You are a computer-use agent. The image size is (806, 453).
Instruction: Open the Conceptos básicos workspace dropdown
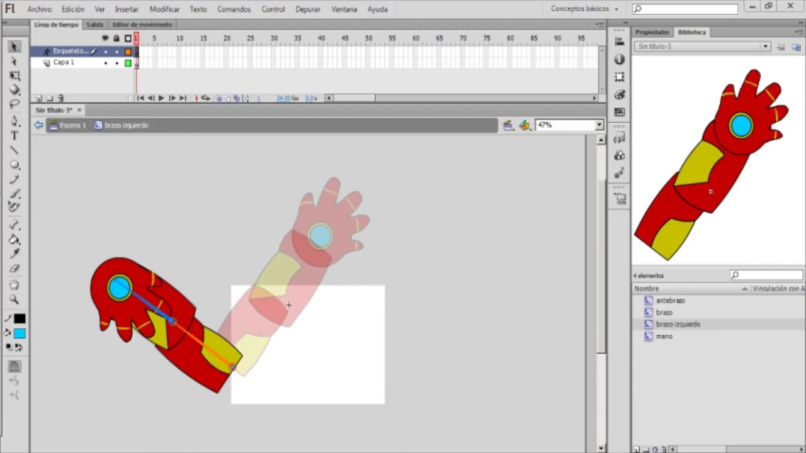tap(584, 9)
